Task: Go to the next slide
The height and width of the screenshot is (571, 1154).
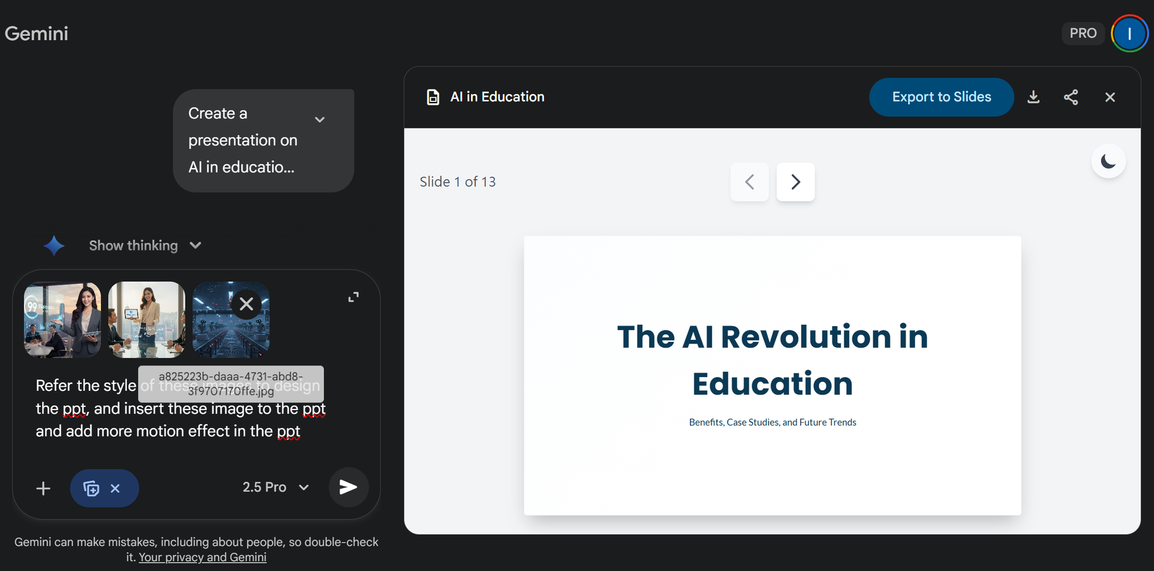Action: [x=795, y=182]
